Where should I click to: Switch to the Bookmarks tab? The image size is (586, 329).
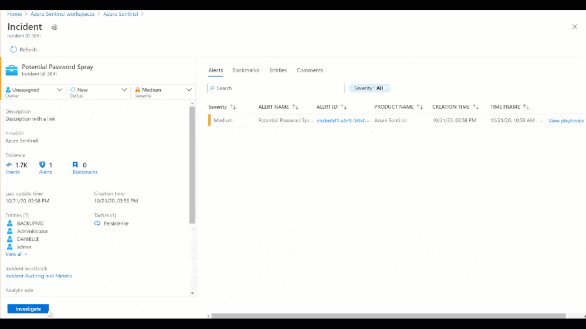pos(246,70)
